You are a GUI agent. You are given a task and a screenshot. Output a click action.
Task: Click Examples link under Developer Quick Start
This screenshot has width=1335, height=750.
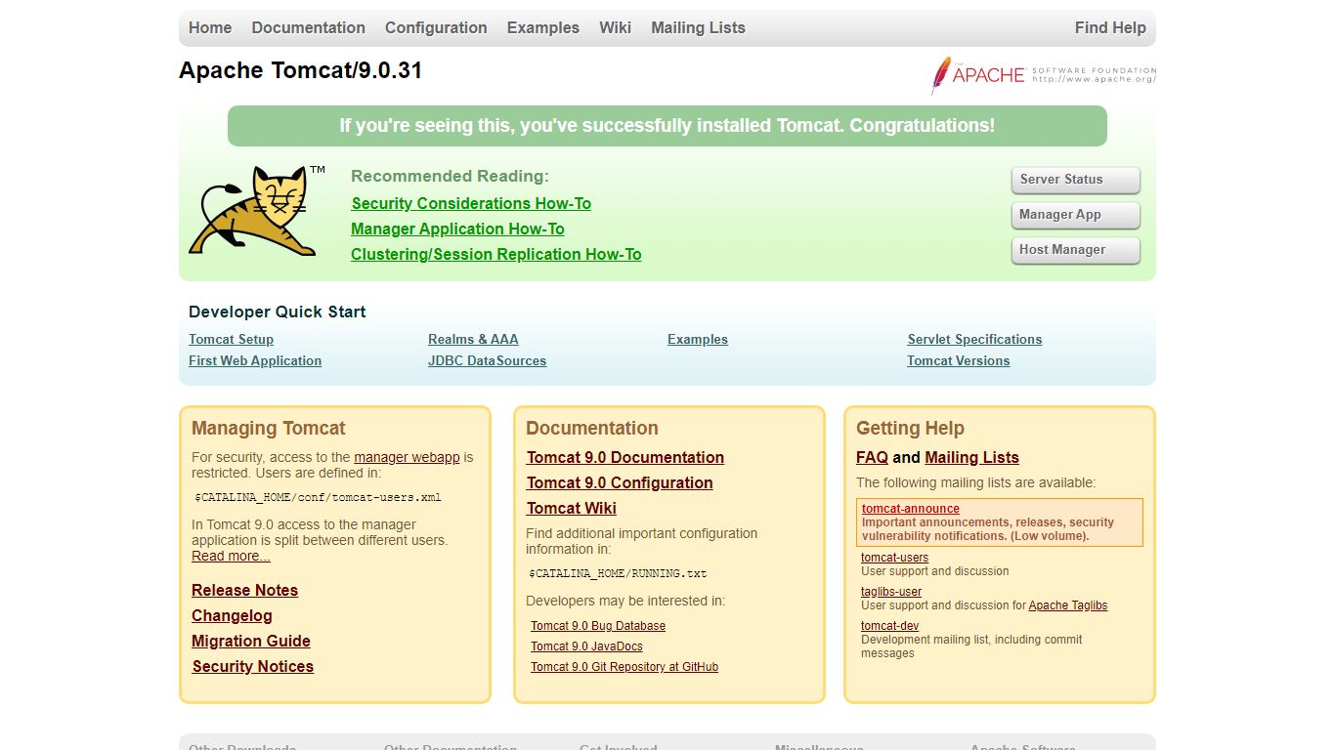(x=698, y=339)
